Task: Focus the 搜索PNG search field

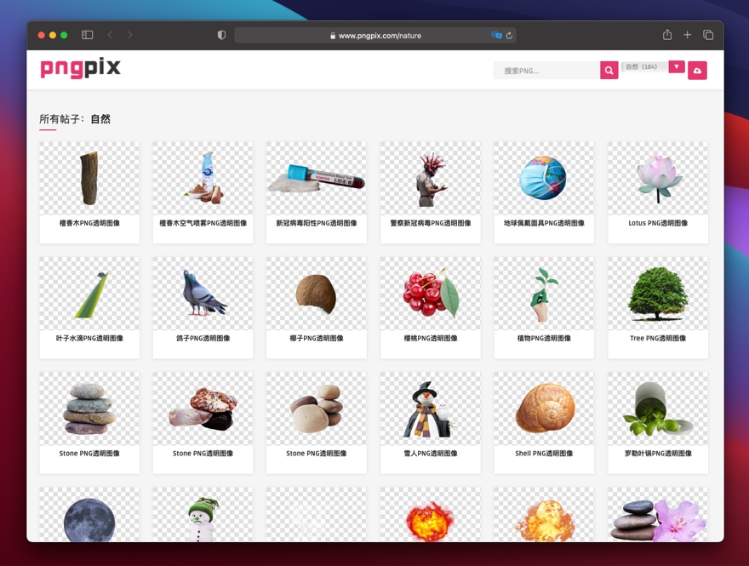Action: (546, 71)
